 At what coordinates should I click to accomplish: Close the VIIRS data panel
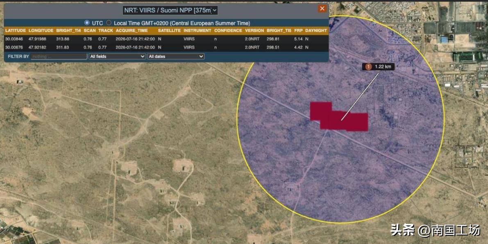(322, 9)
